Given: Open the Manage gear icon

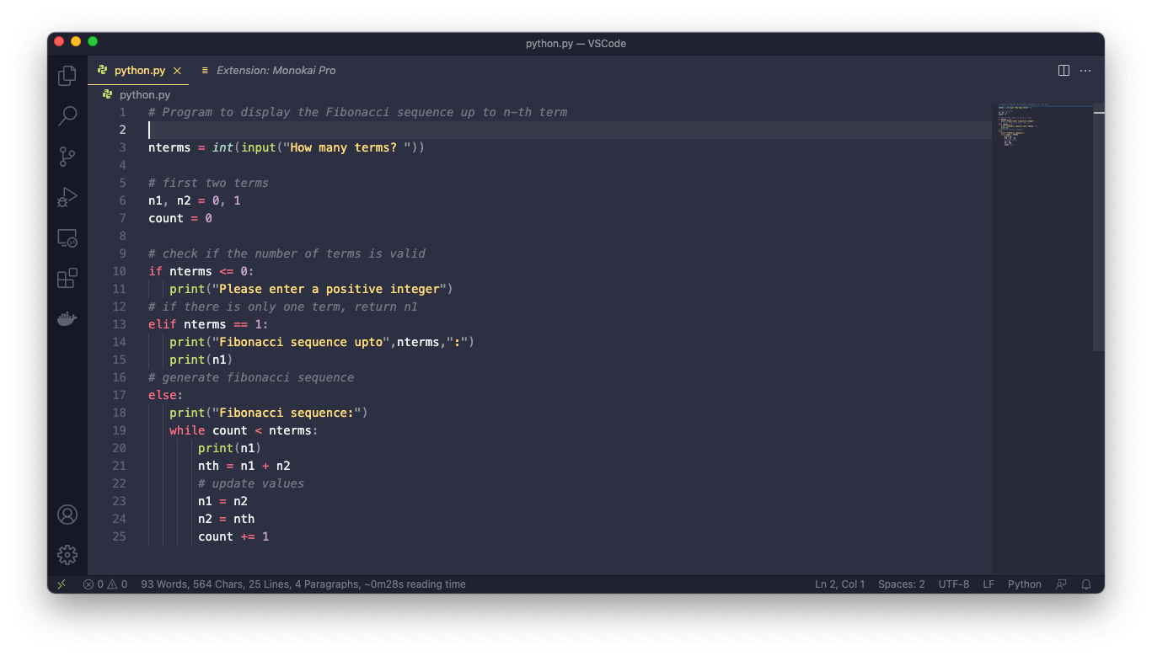Looking at the screenshot, I should [67, 555].
